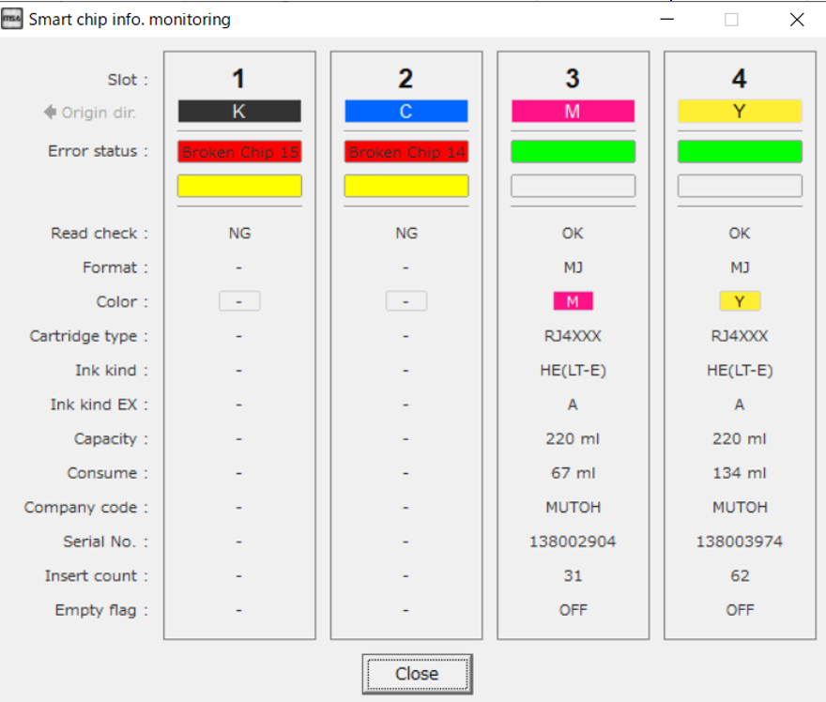Click the small magenta M Color chip
This screenshot has height=702, width=826.
click(x=573, y=301)
